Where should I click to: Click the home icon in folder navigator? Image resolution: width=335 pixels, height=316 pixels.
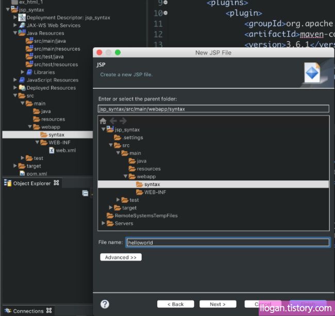pyautogui.click(x=103, y=121)
